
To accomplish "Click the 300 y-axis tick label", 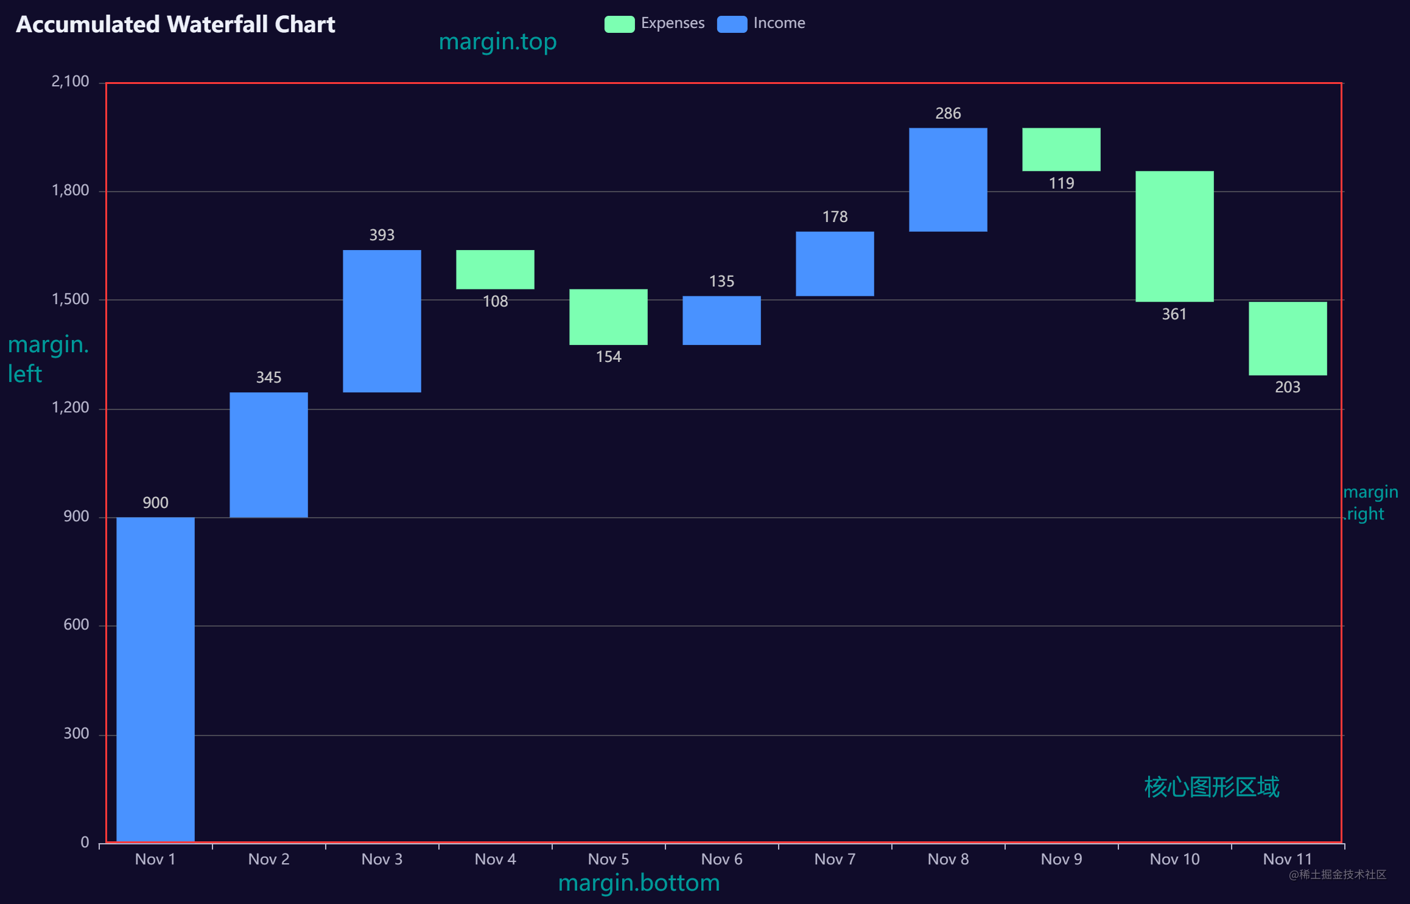I will [76, 734].
